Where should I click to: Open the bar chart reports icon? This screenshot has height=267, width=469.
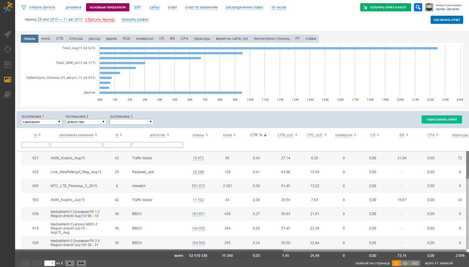coord(8,80)
